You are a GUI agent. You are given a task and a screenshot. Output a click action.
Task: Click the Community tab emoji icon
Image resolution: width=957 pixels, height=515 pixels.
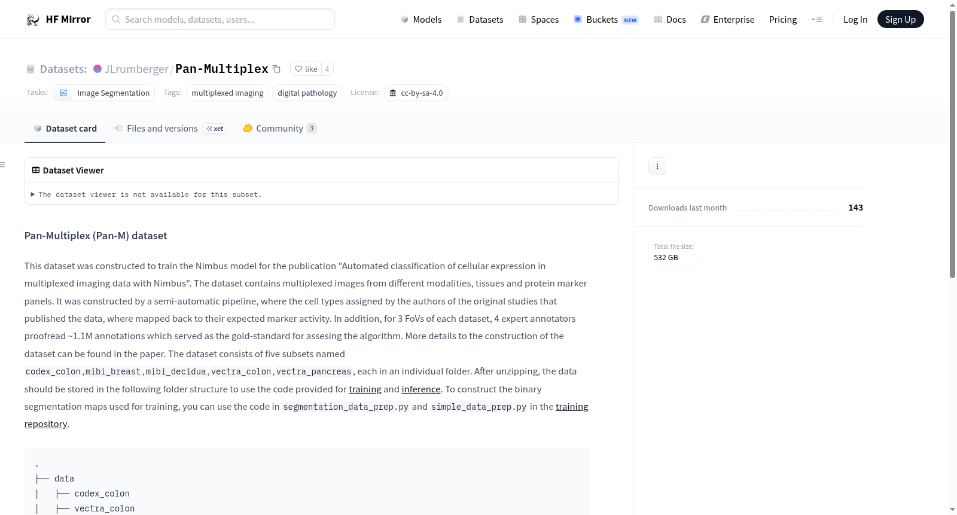click(248, 128)
